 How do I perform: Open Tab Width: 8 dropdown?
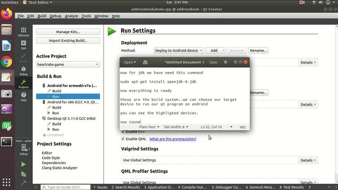pyautogui.click(x=176, y=127)
